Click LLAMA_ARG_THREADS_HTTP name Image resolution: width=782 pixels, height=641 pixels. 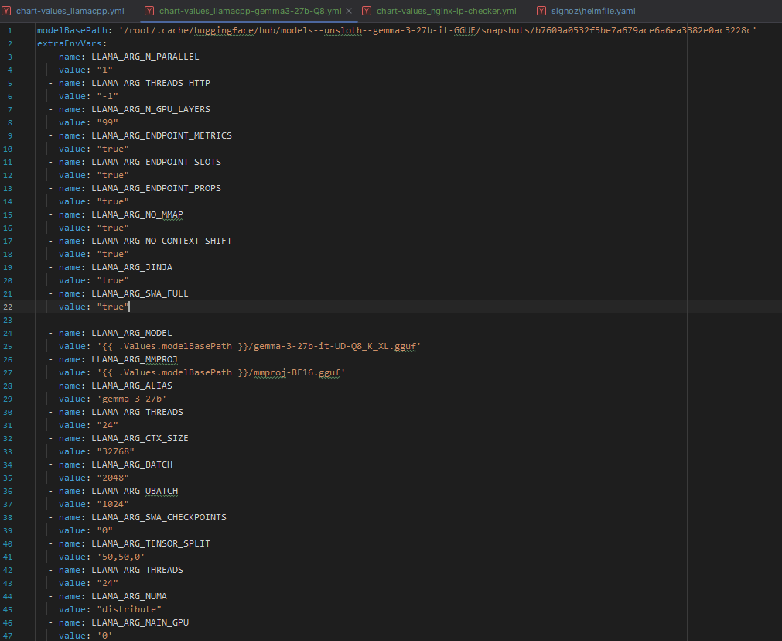(x=151, y=83)
